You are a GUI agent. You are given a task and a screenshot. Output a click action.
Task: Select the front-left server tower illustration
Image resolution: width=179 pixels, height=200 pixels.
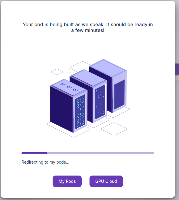click(62, 109)
